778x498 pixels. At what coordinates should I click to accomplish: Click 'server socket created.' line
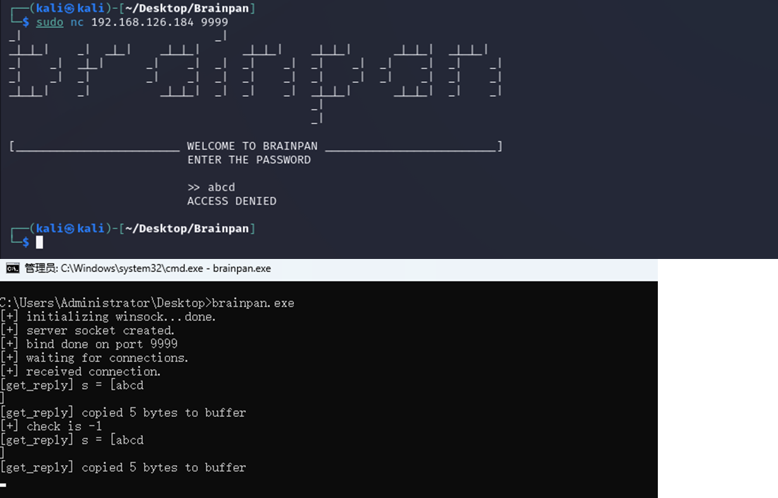coord(87,330)
